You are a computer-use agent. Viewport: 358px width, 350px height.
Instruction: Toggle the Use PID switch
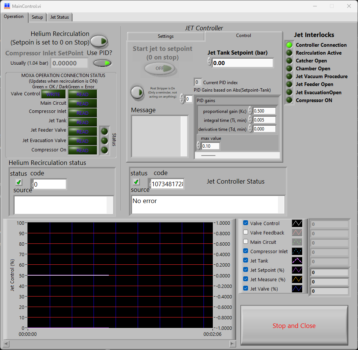click(x=102, y=63)
